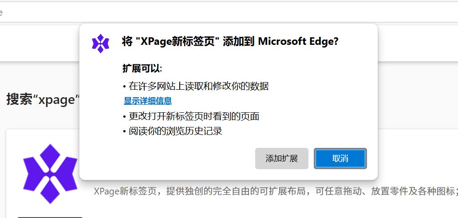Click the empty dialog area left of 添加扩展
Image resolution: width=458 pixels, height=218 pixels.
point(178,159)
